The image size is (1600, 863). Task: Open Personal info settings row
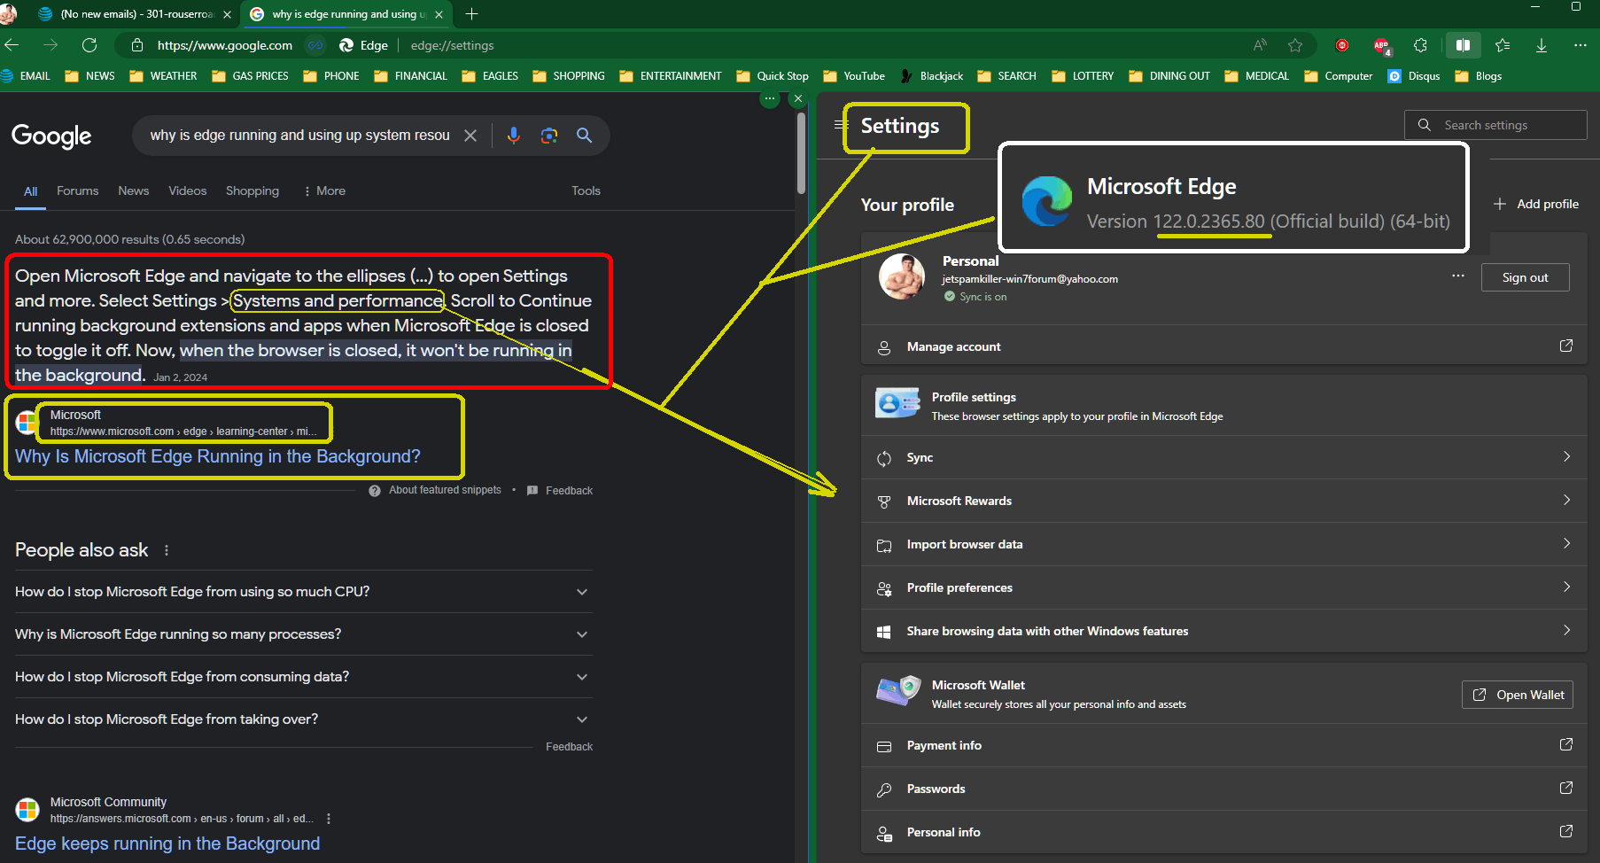click(1223, 833)
